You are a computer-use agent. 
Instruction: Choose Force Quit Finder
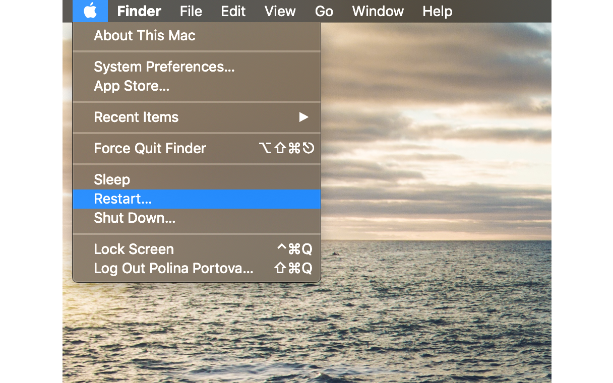(197, 149)
